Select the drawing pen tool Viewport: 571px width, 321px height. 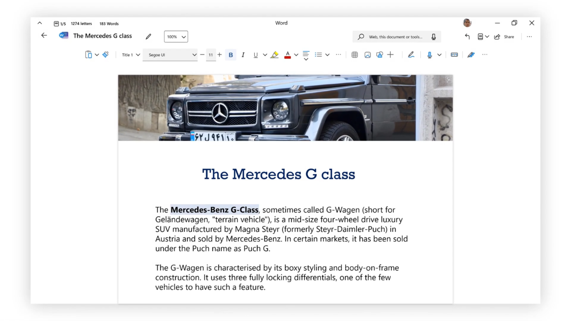(411, 54)
